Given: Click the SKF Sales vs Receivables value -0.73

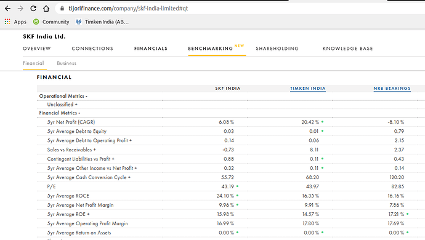Looking at the screenshot, I should point(228,150).
